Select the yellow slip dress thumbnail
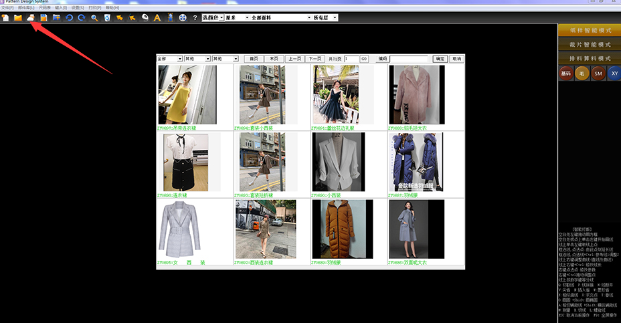Screen dimensions: 621x323 click(x=187, y=94)
